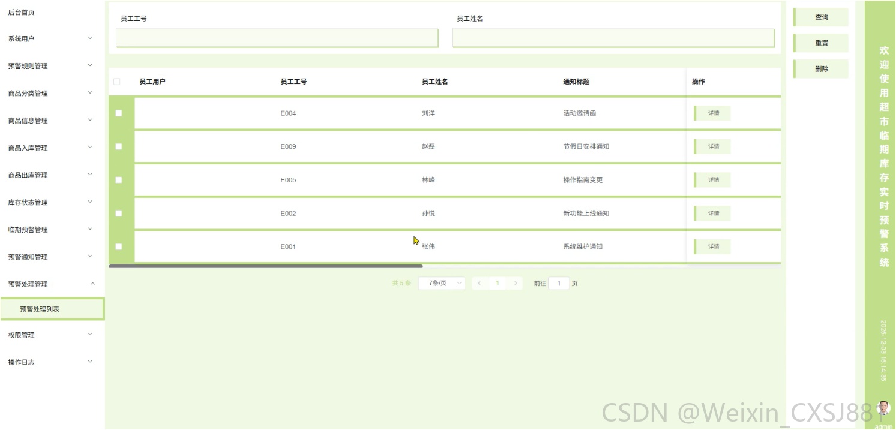Click the 删除 delete button
Screen dimensions: 896x430
click(x=821, y=69)
